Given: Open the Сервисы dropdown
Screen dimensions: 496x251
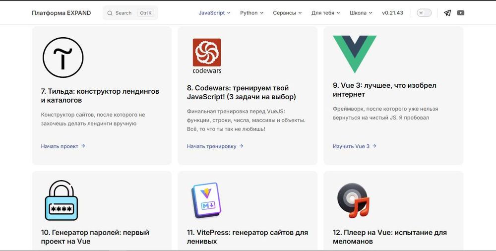Looking at the screenshot, I should click(x=287, y=13).
